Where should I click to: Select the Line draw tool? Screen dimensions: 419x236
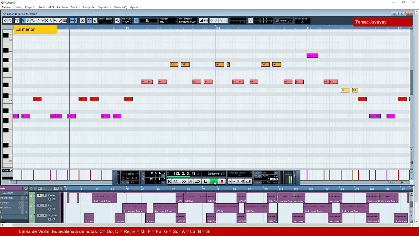[x=61, y=21]
